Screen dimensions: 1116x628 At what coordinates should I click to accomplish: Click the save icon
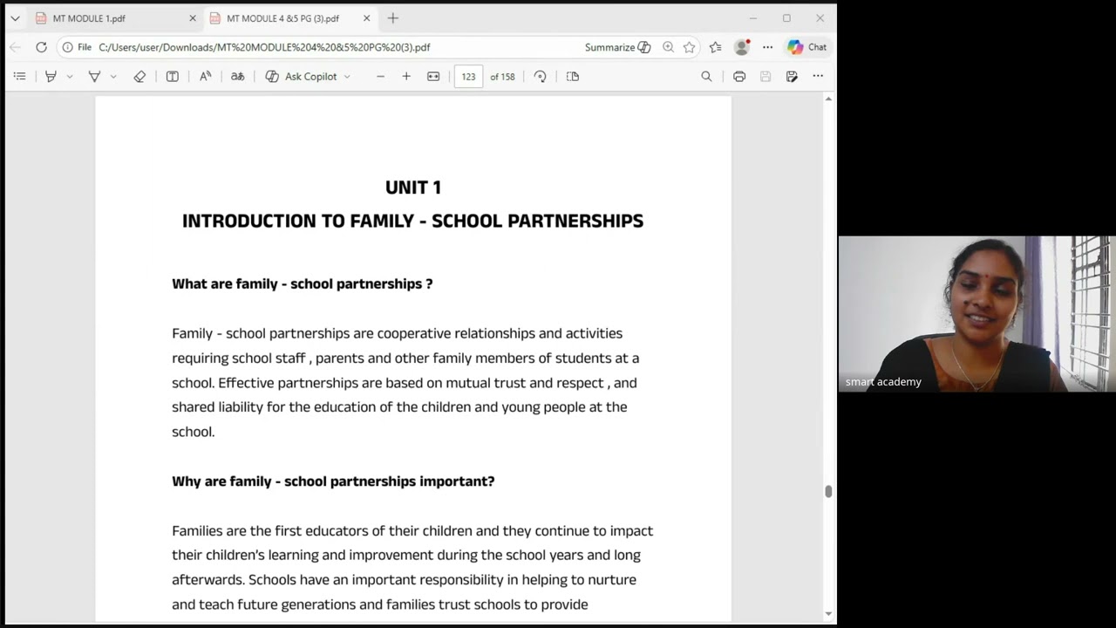[766, 77]
